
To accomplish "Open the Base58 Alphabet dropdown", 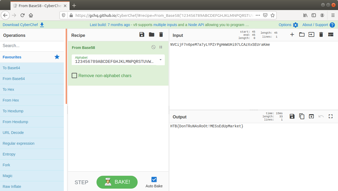I will tap(161, 60).
